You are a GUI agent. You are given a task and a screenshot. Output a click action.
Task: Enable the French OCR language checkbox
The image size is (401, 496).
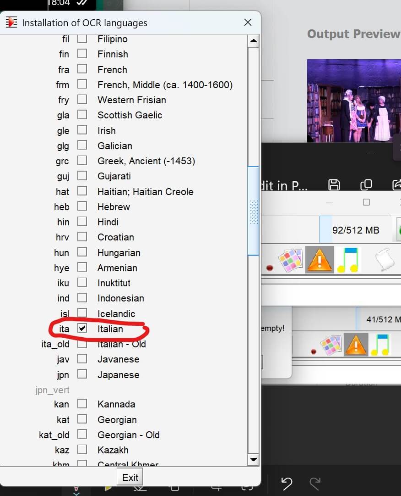point(82,69)
